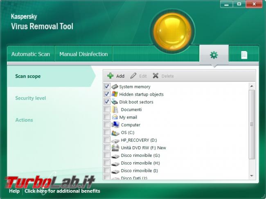Click the green plus Add icon
This screenshot has width=266, height=199.
coord(110,76)
